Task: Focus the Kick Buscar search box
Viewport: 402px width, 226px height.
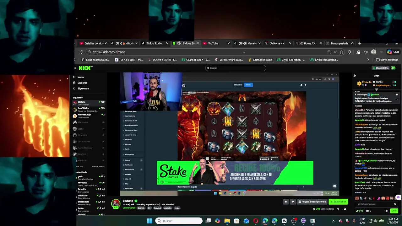Action: pos(236,68)
